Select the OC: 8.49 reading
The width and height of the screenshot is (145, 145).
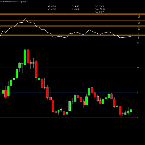pyautogui.click(x=99, y=6)
